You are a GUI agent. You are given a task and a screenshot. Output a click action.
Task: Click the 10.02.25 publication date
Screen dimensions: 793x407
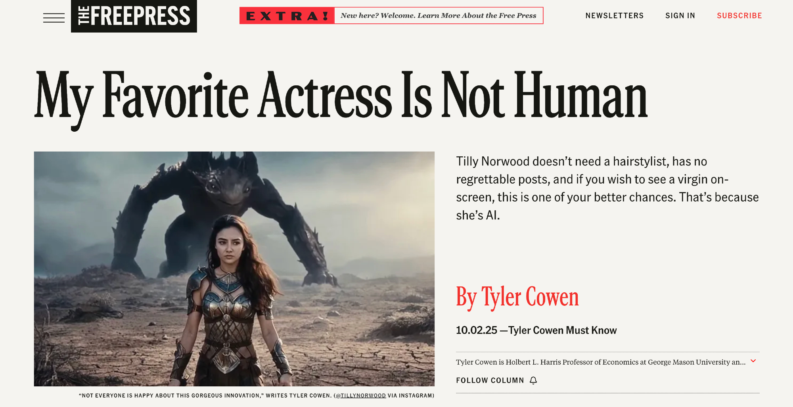pyautogui.click(x=477, y=330)
